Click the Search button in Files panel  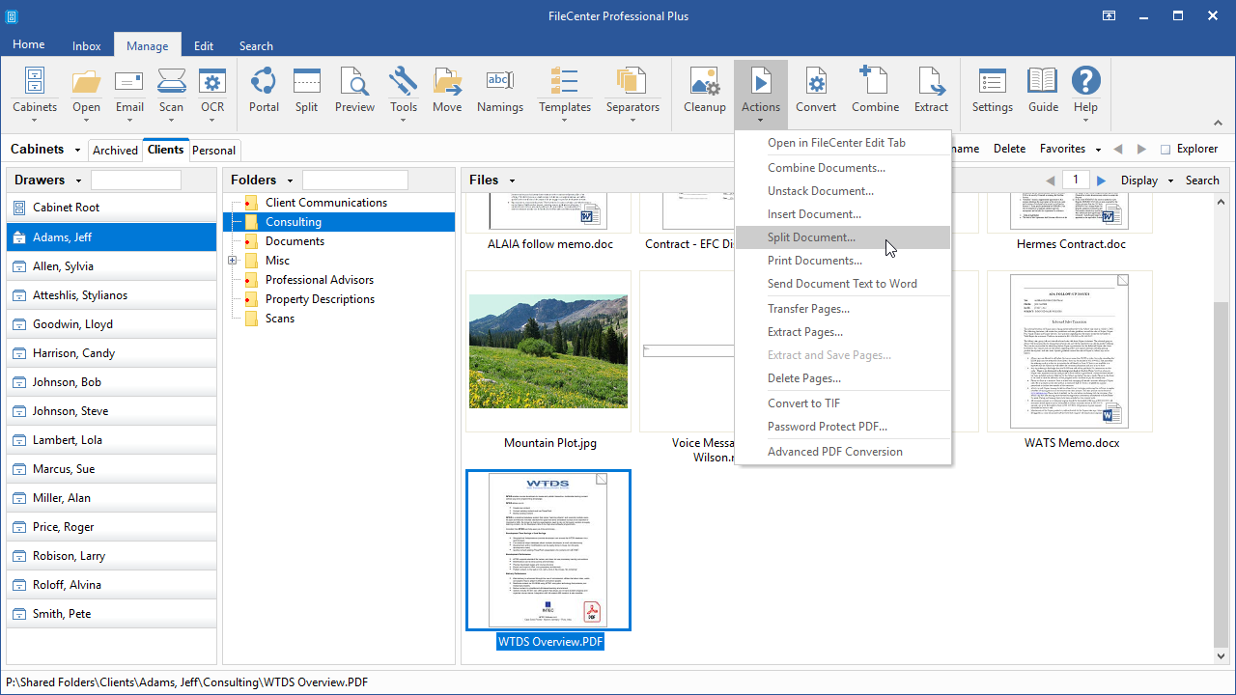coord(1202,181)
